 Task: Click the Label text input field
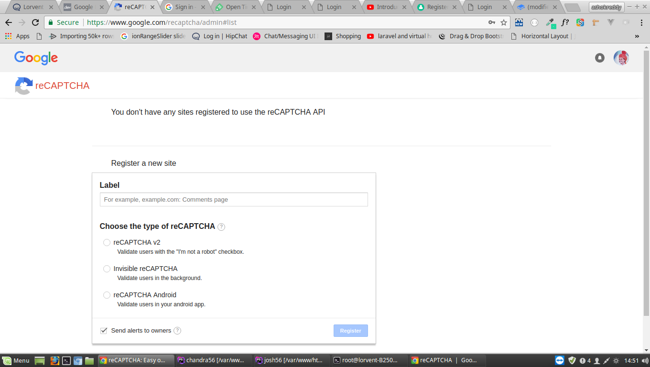(234, 200)
